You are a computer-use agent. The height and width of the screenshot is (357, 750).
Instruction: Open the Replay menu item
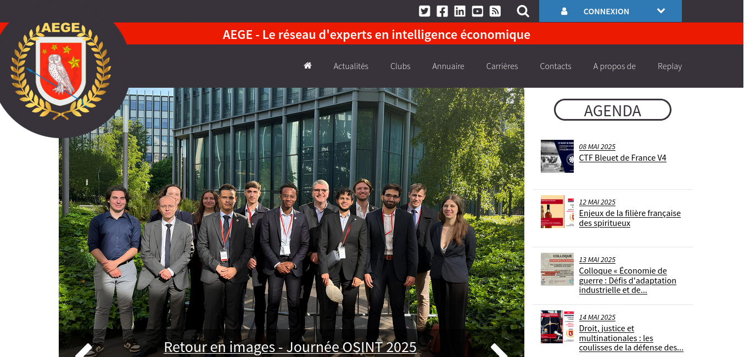(670, 66)
